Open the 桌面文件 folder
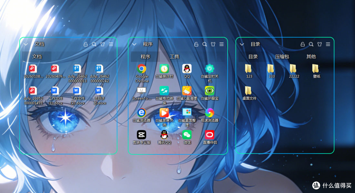This screenshot has height=193, width=355. [x=248, y=90]
